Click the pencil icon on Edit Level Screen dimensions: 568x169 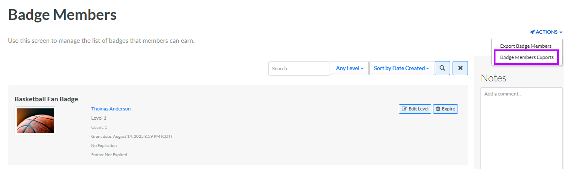(404, 109)
